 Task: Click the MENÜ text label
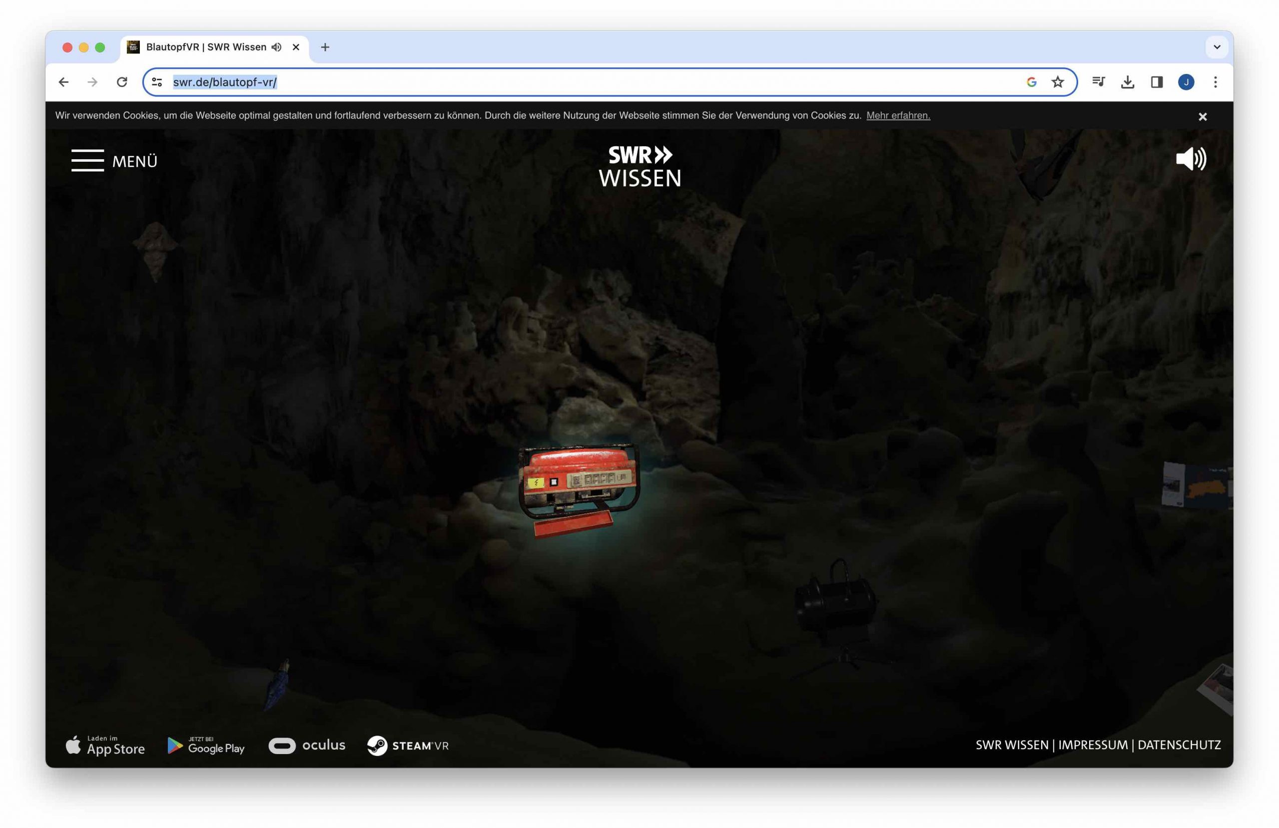134,161
